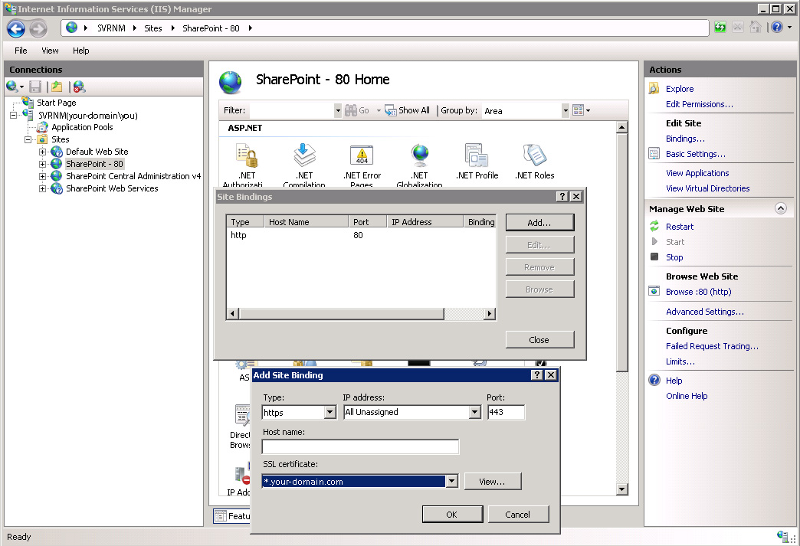Select Start Page in Connections tree
The image size is (800, 546).
[56, 103]
